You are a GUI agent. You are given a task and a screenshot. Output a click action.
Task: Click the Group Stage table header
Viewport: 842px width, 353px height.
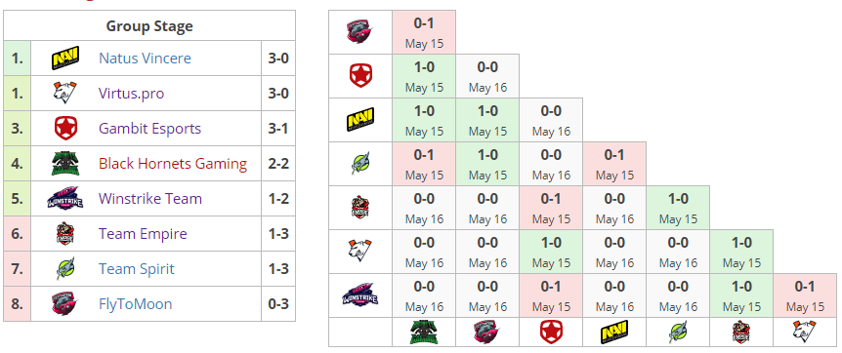click(x=149, y=25)
